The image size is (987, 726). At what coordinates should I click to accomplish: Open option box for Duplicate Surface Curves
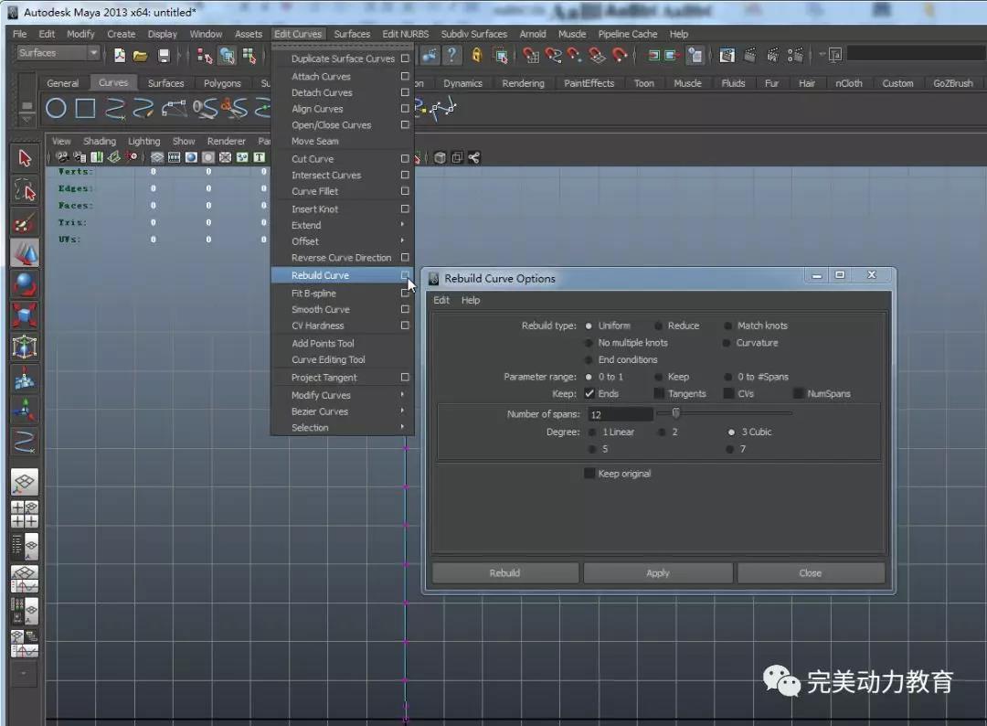coord(405,59)
